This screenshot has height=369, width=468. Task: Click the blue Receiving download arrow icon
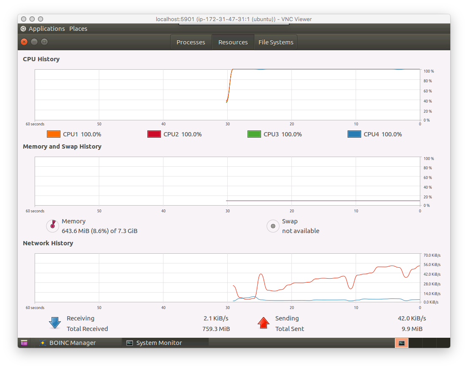click(x=55, y=323)
